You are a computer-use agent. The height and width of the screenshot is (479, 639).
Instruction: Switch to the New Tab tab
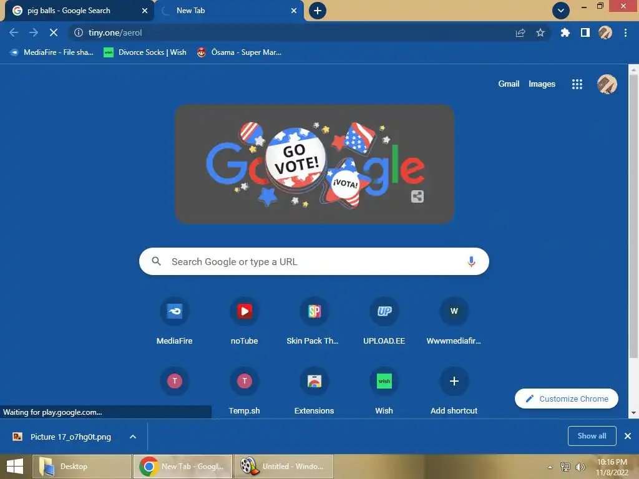(x=230, y=11)
